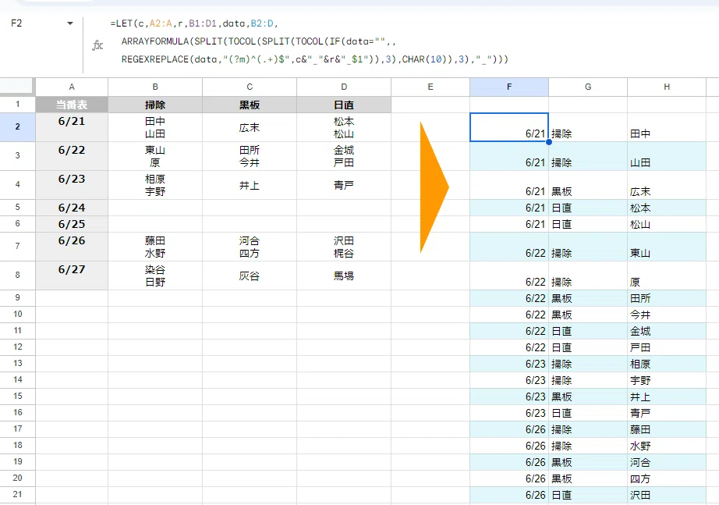Screen dimensions: 719x505
Task: Click cell 相原 in column H
Action: [667, 364]
